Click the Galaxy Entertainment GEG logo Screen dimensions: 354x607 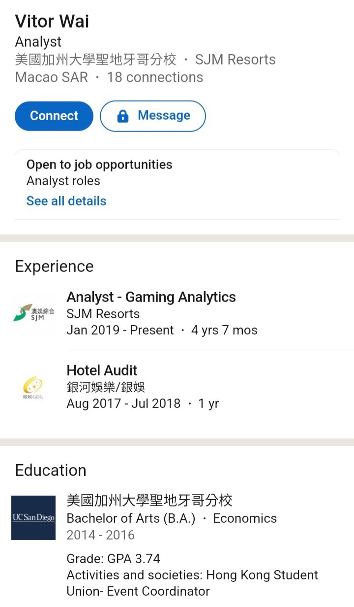pyautogui.click(x=33, y=387)
